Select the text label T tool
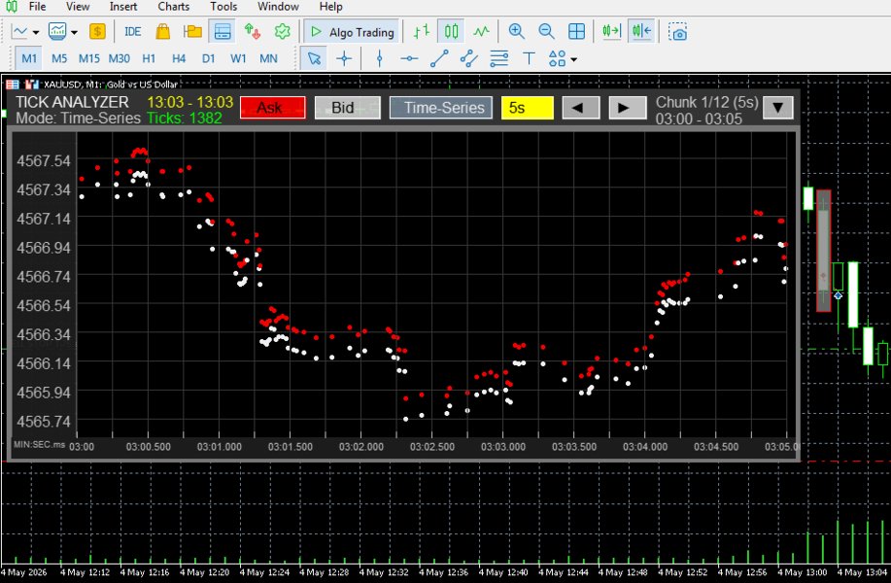This screenshot has height=583, width=891. (x=529, y=58)
